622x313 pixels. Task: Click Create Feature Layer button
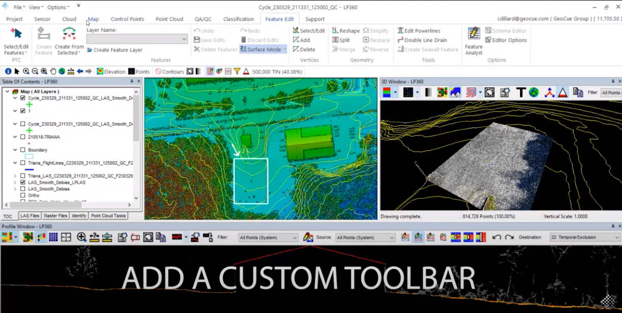click(115, 50)
